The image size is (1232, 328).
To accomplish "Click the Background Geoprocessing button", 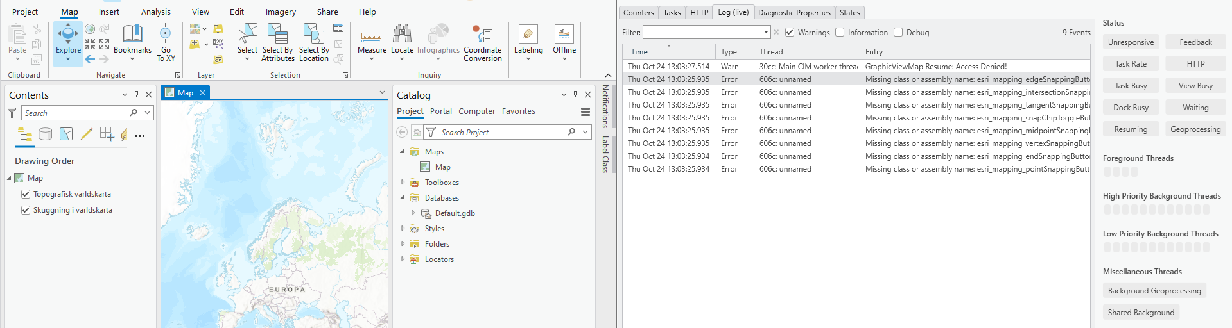I will (1154, 291).
